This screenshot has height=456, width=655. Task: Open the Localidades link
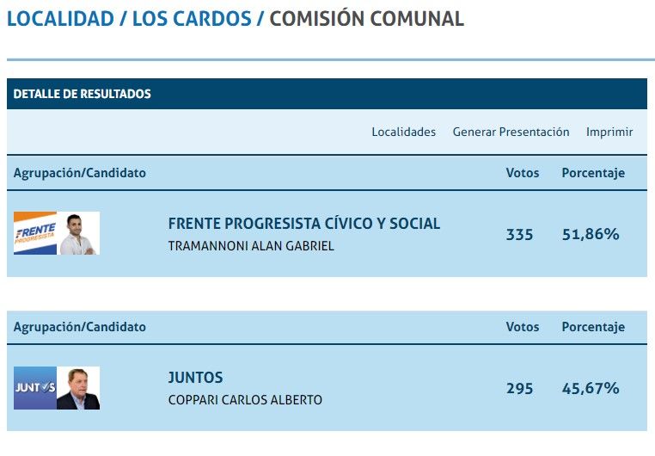tap(403, 132)
